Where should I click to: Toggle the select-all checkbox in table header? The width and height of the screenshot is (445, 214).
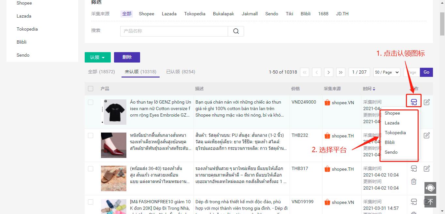tap(91, 89)
